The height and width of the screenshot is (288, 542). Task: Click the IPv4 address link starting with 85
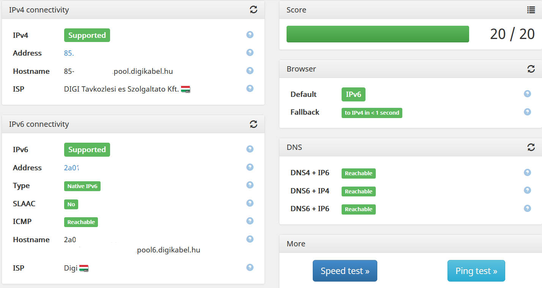[69, 53]
